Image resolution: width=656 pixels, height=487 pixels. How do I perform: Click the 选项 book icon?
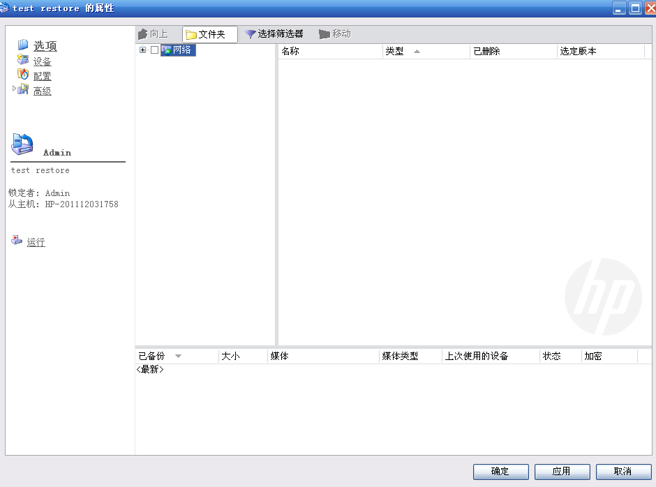tap(22, 45)
